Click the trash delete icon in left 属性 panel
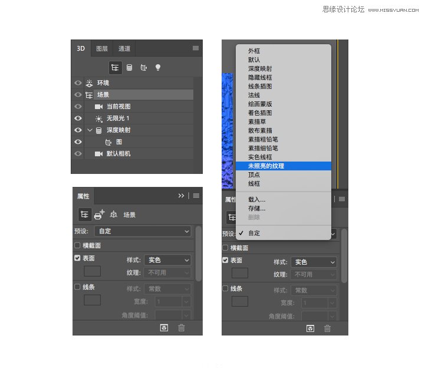The width and height of the screenshot is (425, 375). point(182,328)
